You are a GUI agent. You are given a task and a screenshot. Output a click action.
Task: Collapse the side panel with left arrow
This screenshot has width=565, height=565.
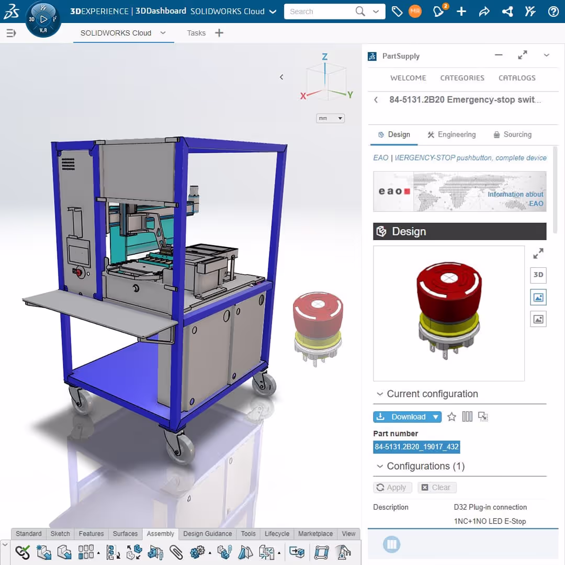tap(281, 77)
